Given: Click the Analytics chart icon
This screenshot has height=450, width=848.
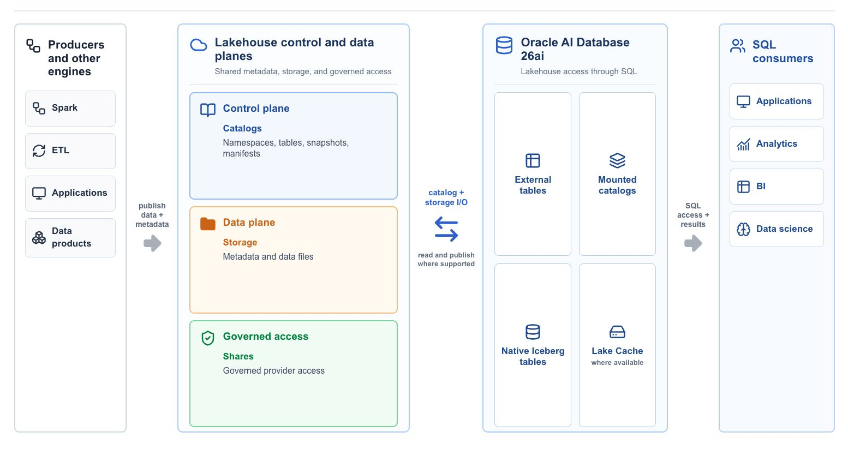Looking at the screenshot, I should (x=744, y=144).
